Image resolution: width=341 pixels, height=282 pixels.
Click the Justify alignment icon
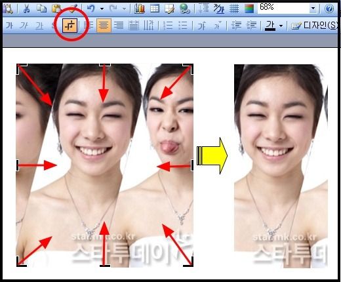coord(134,26)
